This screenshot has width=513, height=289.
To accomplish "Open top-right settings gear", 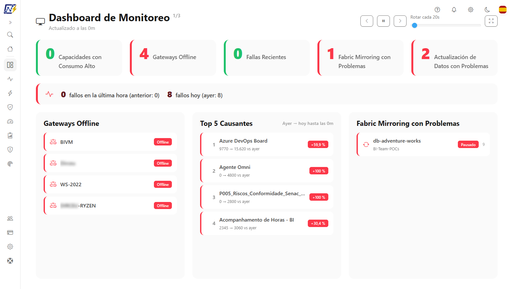I will [471, 10].
